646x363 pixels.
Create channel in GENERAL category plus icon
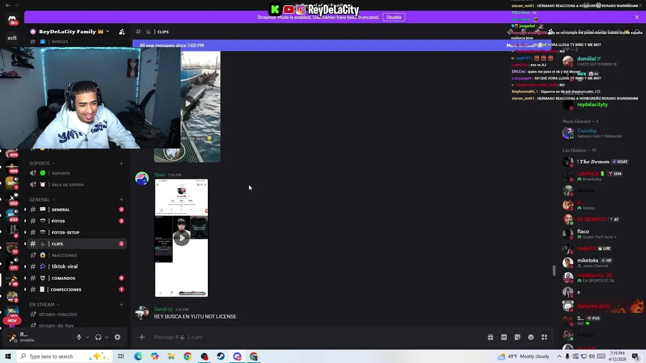121,200
